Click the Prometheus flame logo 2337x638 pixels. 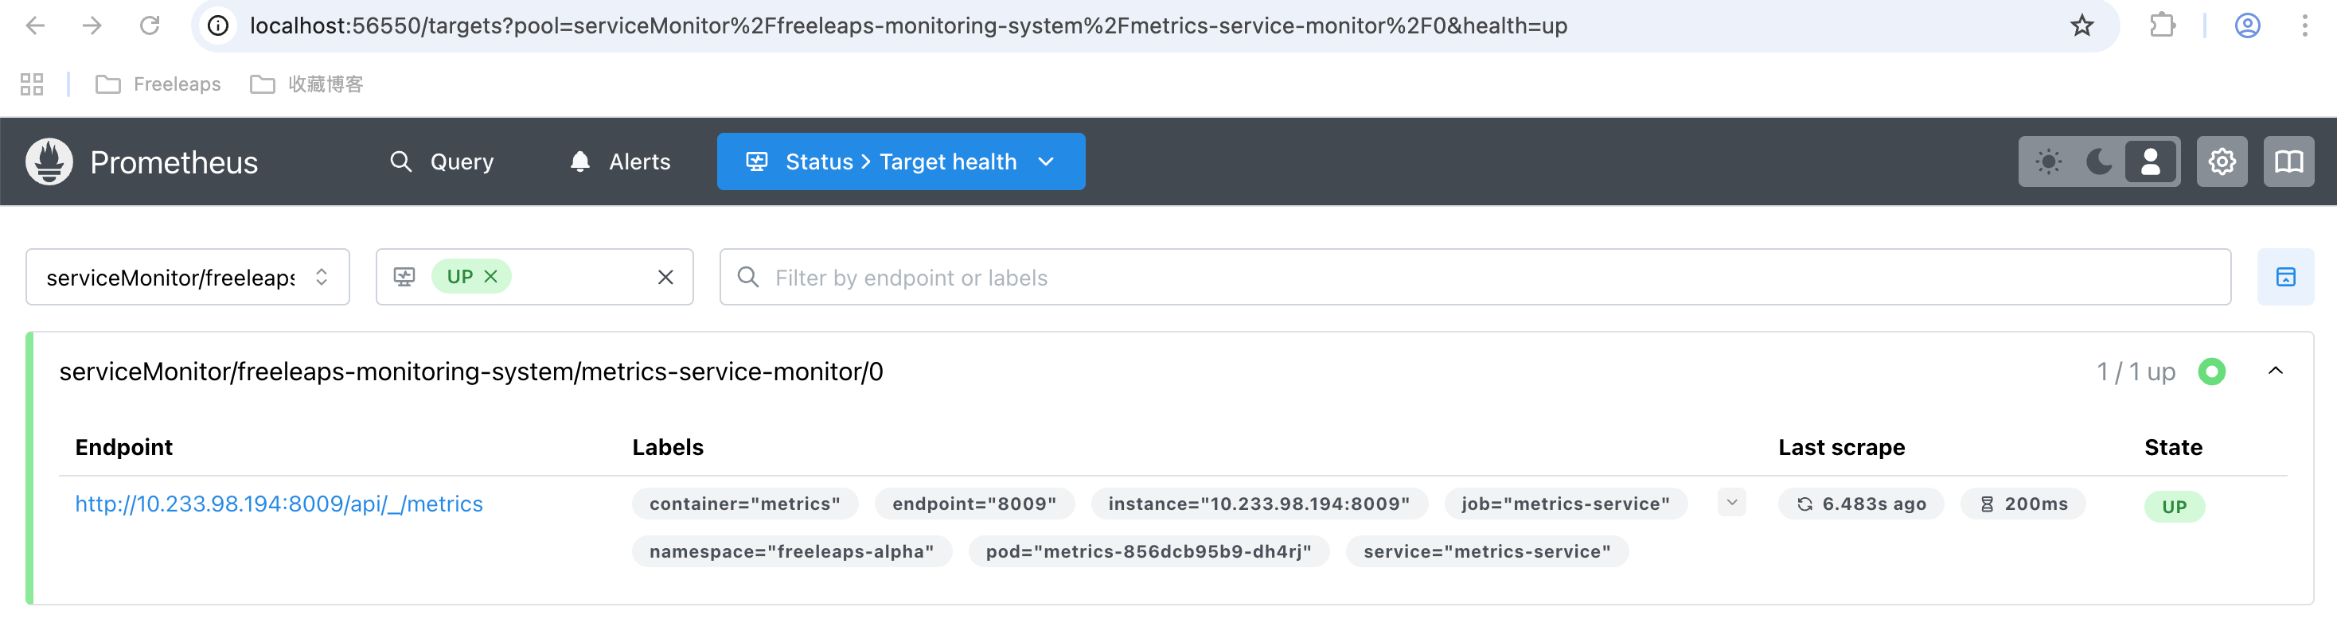(x=49, y=161)
